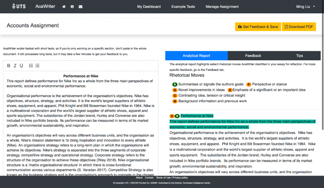324x188 pixels.
Task: Toggle italic formatting in editor
Action: point(15,65)
